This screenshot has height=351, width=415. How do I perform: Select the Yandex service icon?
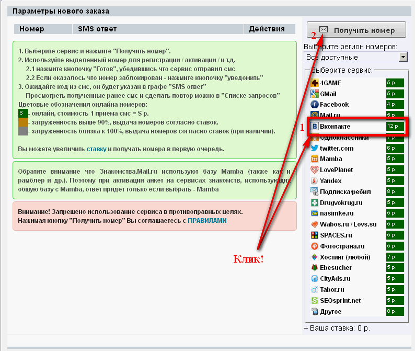(x=315, y=180)
